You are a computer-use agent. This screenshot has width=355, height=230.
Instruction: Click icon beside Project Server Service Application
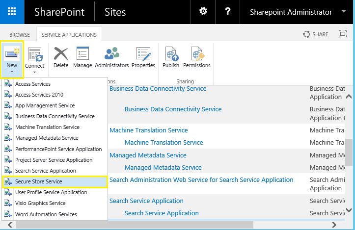pyautogui.click(x=8, y=160)
